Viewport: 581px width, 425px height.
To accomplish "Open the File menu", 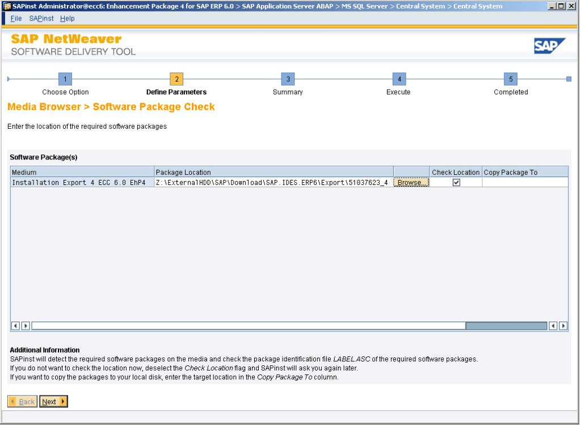I will tap(16, 19).
